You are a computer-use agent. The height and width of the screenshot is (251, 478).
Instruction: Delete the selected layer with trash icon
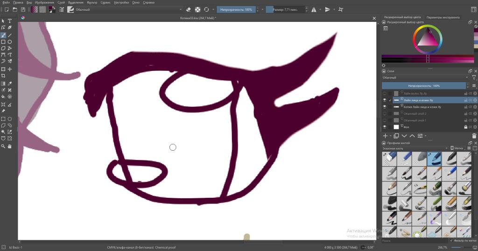coord(474,136)
